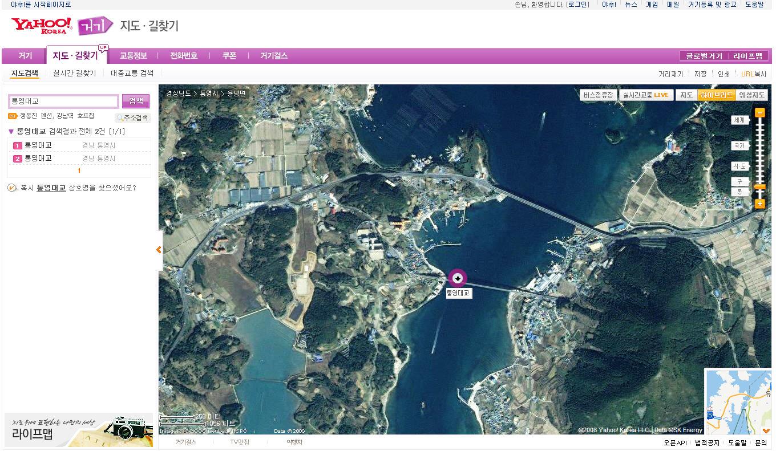Viewport: 776px width, 451px height.
Task: Zoom in with the orange plus button
Action: 759,204
